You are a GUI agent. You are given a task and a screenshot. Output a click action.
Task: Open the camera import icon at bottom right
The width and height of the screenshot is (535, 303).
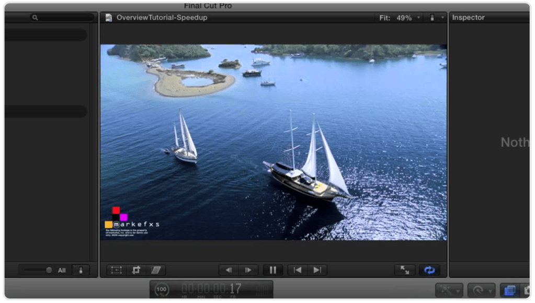click(x=529, y=290)
